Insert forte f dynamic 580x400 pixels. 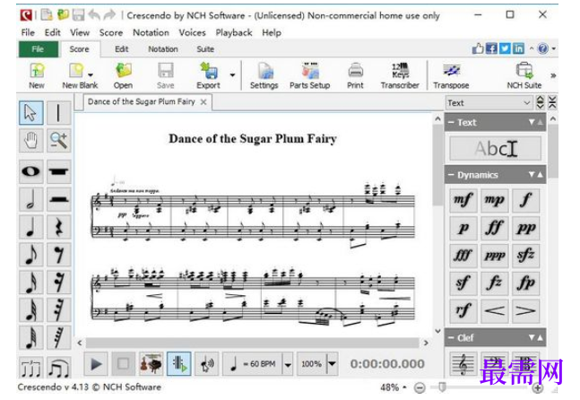click(x=526, y=200)
